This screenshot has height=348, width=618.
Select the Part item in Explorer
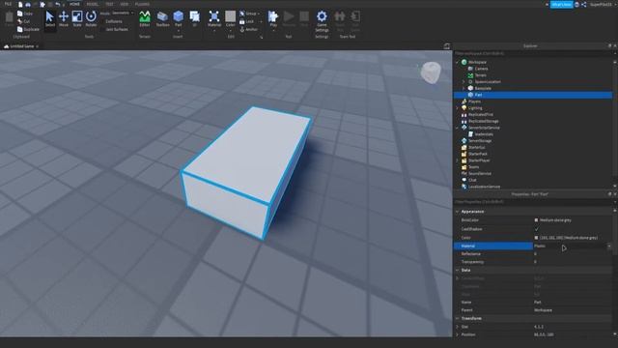coord(533,95)
